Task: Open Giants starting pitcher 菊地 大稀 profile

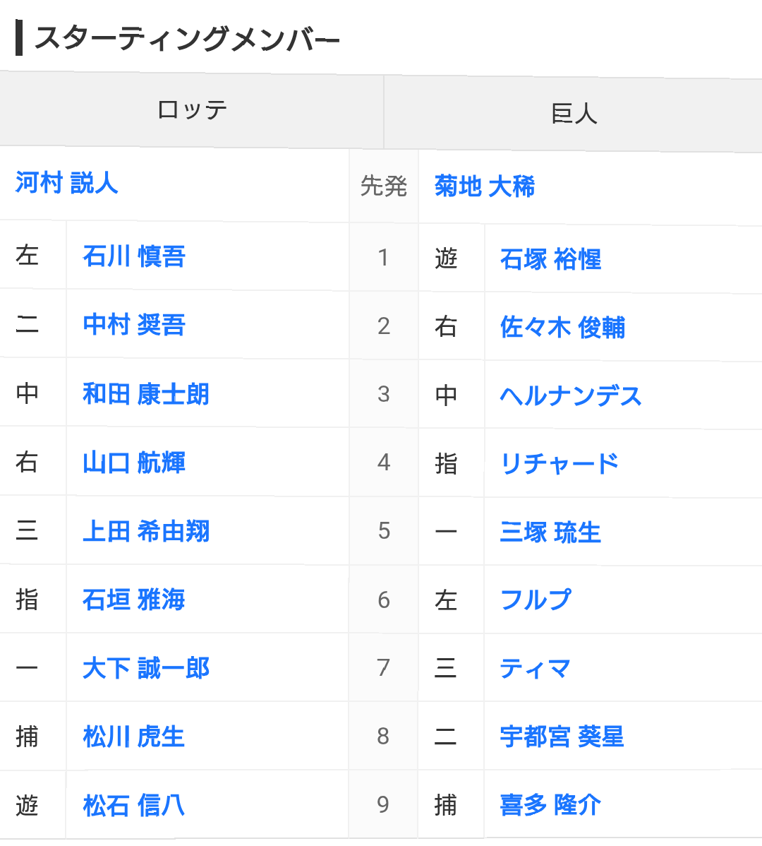Action: [x=485, y=186]
